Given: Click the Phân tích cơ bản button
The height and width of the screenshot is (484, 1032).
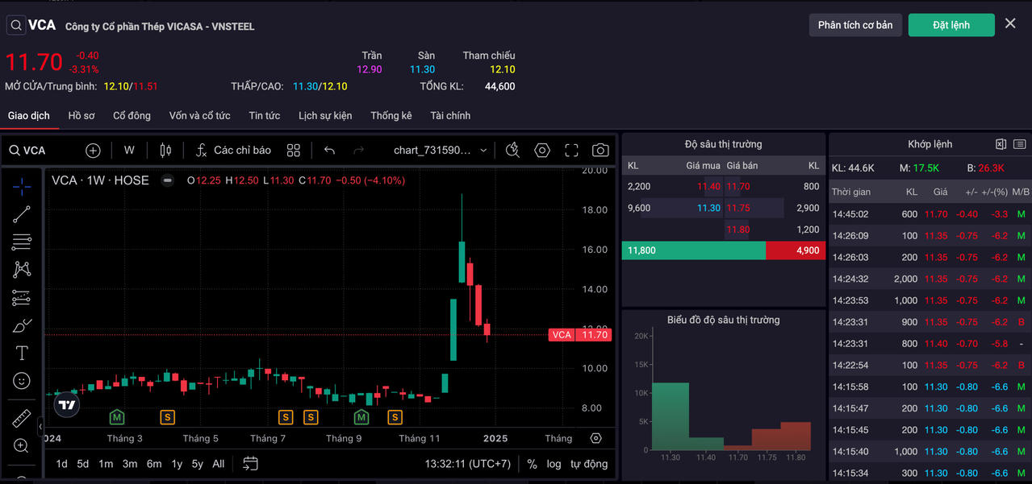Looking at the screenshot, I should (854, 25).
